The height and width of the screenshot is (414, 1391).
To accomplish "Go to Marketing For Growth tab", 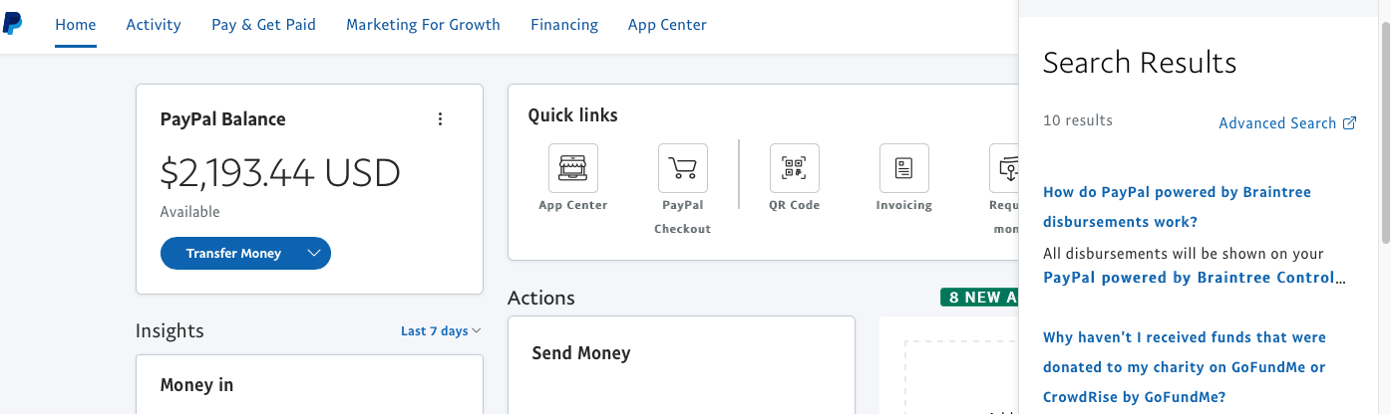I will tap(423, 25).
